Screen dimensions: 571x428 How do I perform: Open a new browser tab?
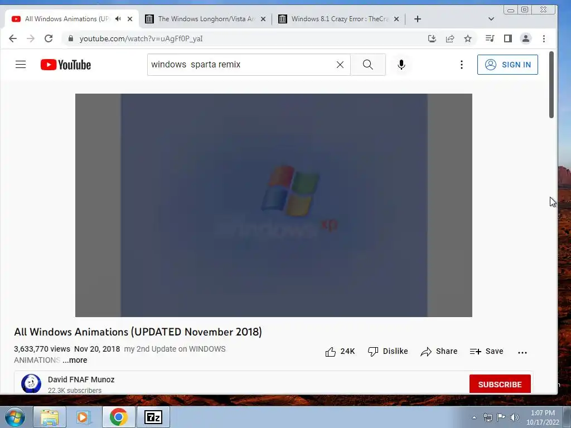(x=418, y=19)
